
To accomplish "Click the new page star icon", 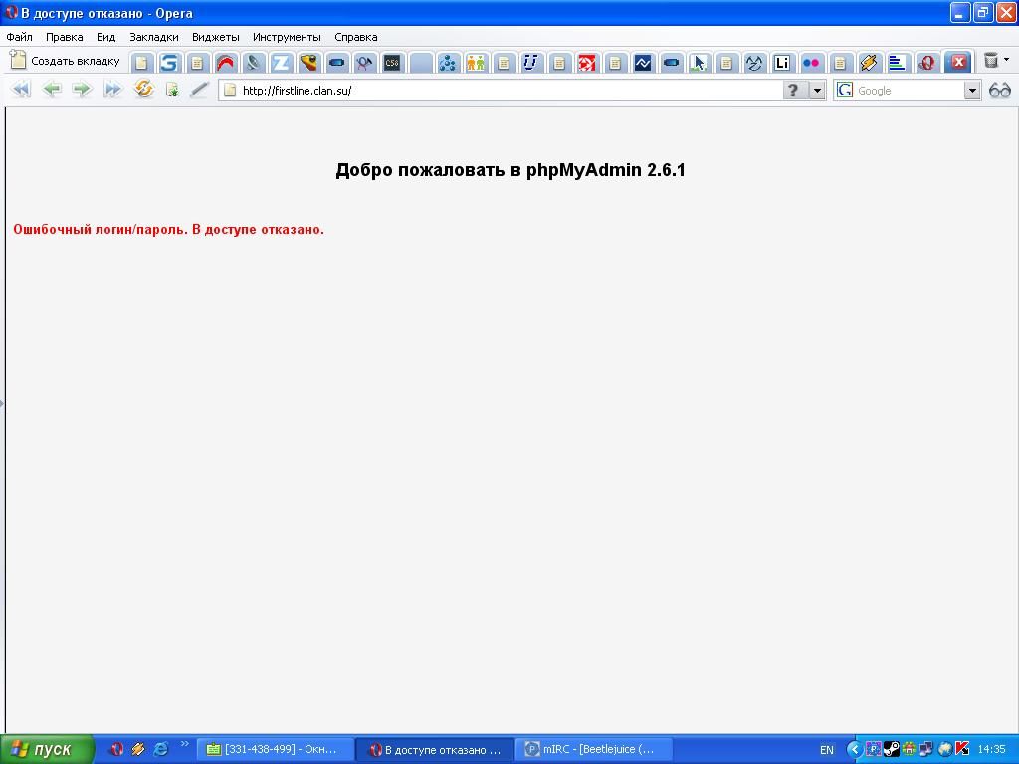I will (172, 90).
